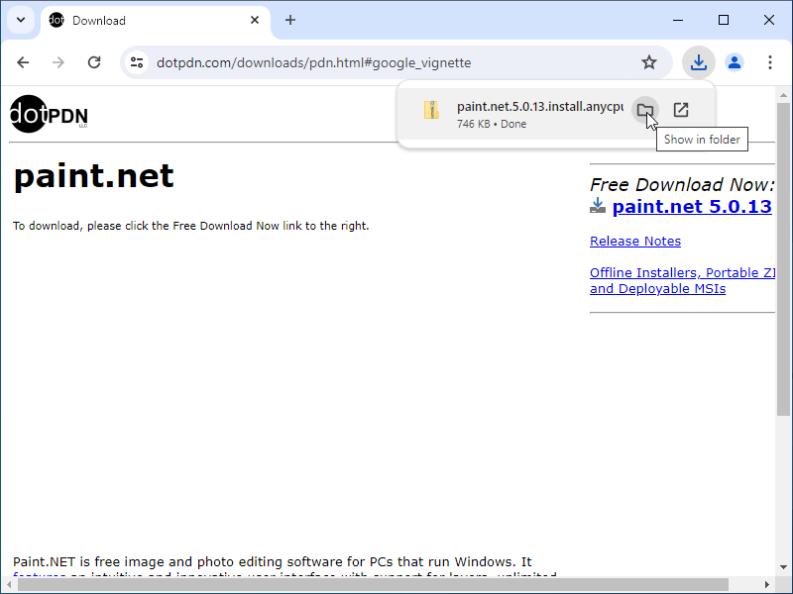This screenshot has height=594, width=793.
Task: Open downloaded file in new tab icon
Action: point(681,110)
